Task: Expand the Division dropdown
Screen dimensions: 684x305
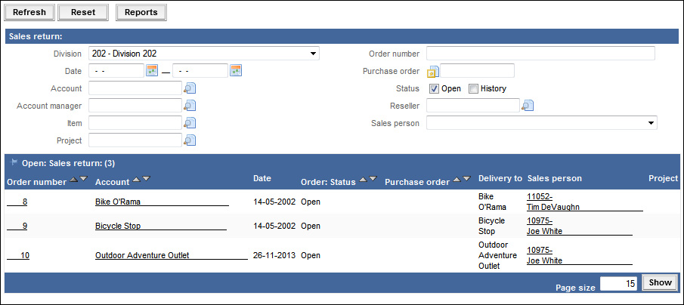Action: coord(313,54)
